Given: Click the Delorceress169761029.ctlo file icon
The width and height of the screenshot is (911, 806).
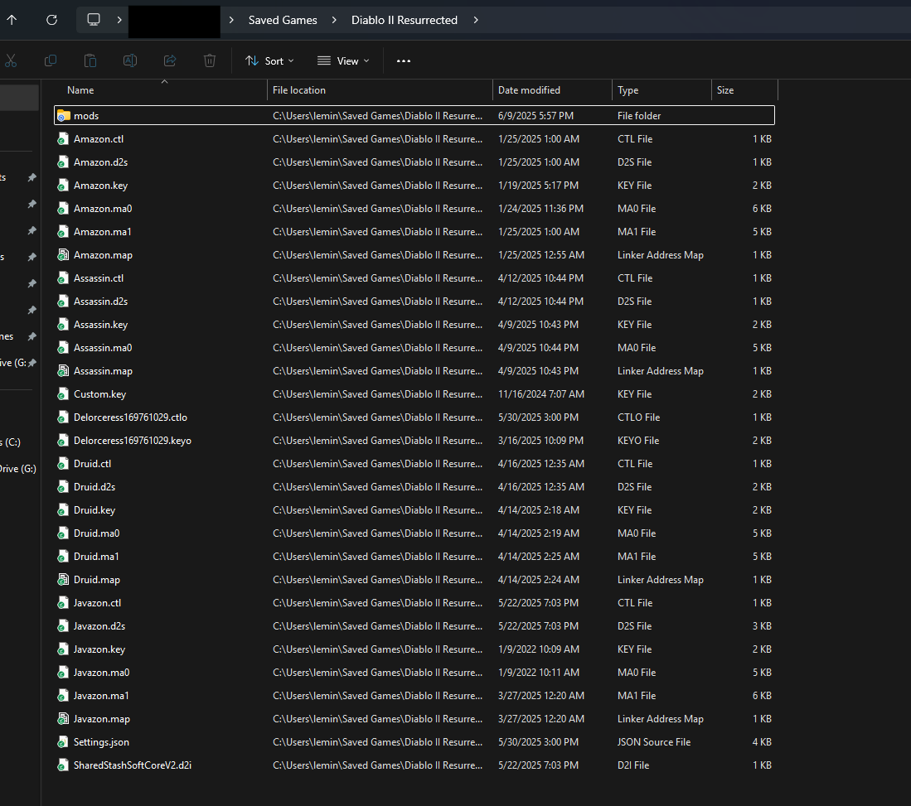Looking at the screenshot, I should coord(63,417).
